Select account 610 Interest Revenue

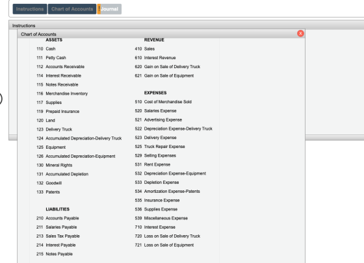155,58
